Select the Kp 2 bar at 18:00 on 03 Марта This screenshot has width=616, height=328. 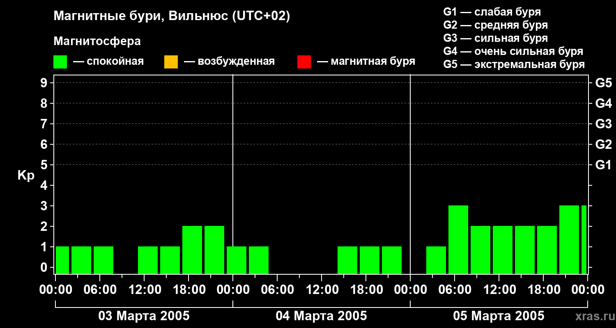[192, 250]
